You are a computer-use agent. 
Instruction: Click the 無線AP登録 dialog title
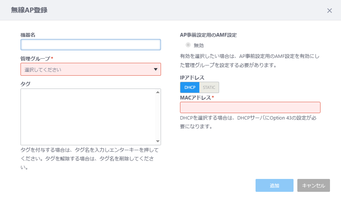coord(29,10)
